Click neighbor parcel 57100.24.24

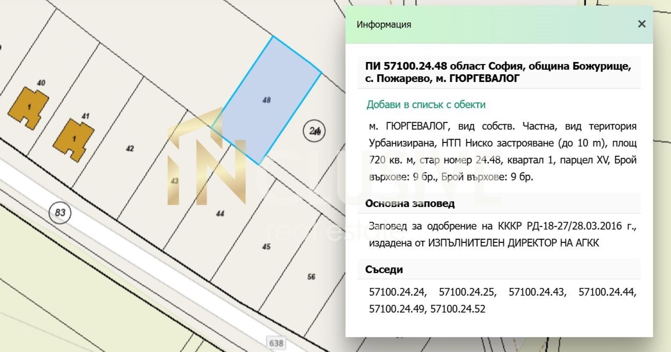click(398, 292)
